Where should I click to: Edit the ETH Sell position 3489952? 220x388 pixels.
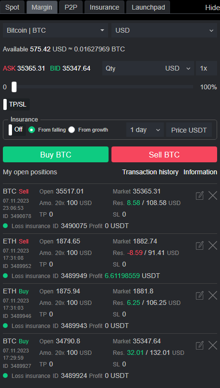click(199, 245)
